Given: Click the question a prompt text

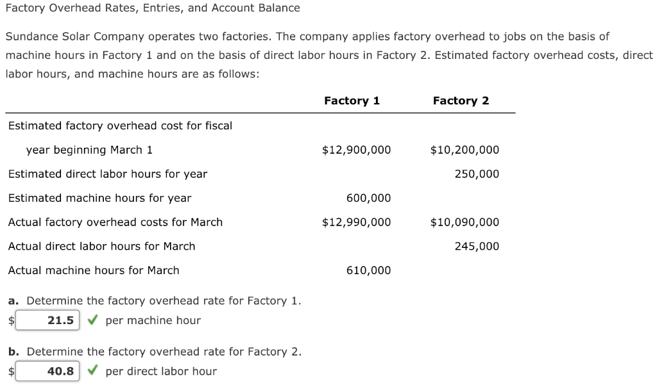Looking at the screenshot, I should click(155, 301).
